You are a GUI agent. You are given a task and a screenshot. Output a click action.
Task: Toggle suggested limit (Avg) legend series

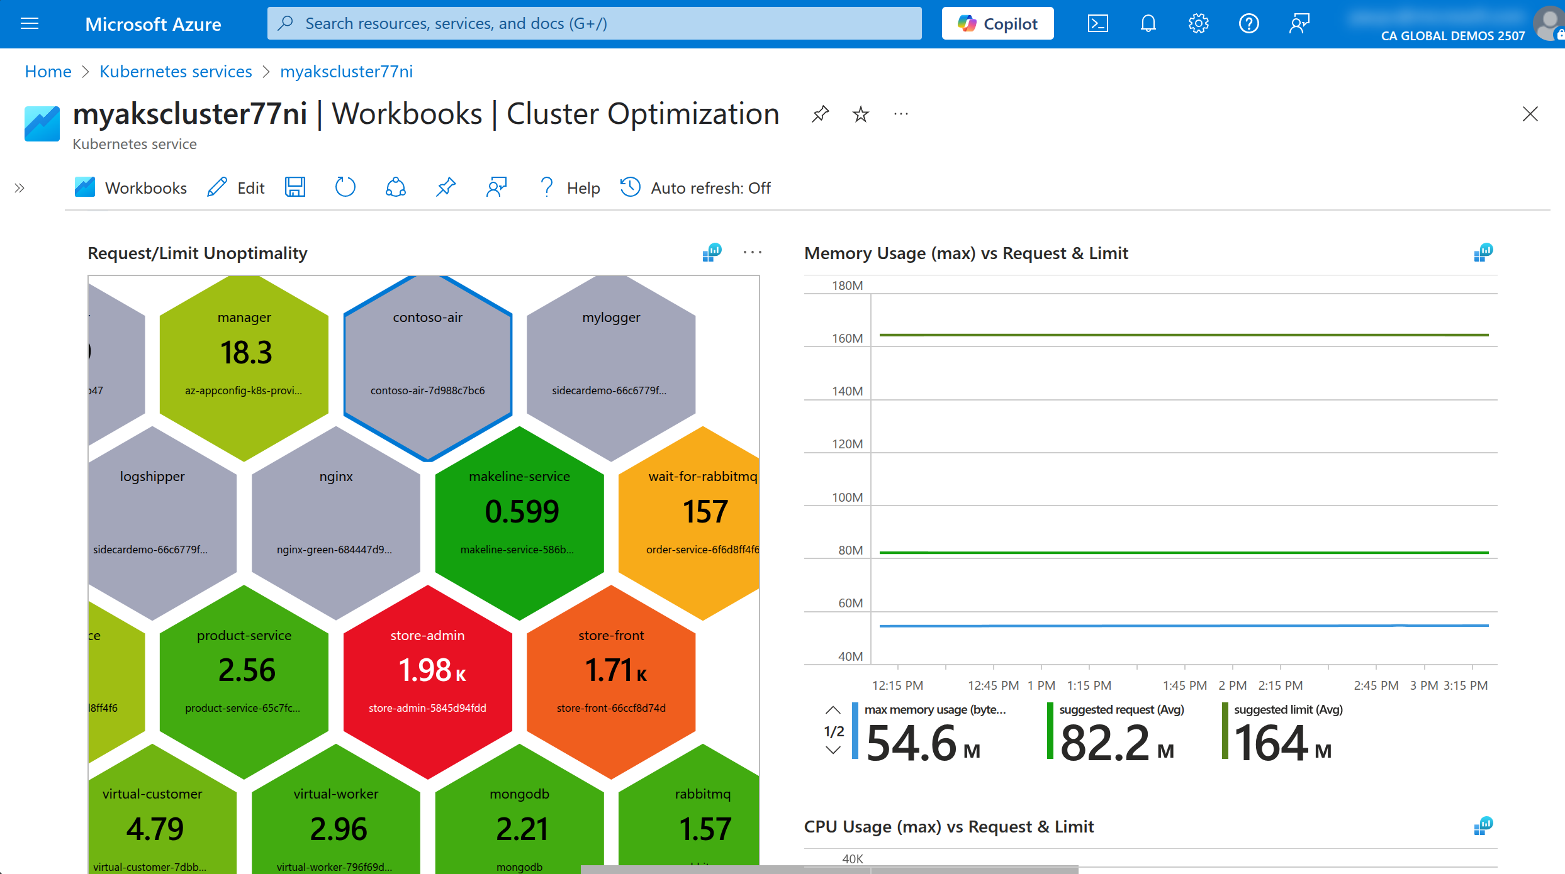(1284, 732)
